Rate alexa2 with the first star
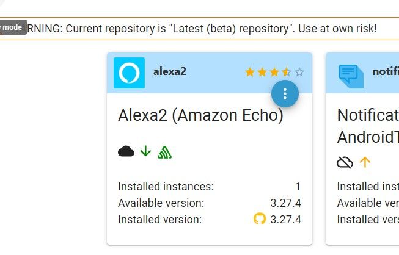399x255 pixels. [x=250, y=72]
